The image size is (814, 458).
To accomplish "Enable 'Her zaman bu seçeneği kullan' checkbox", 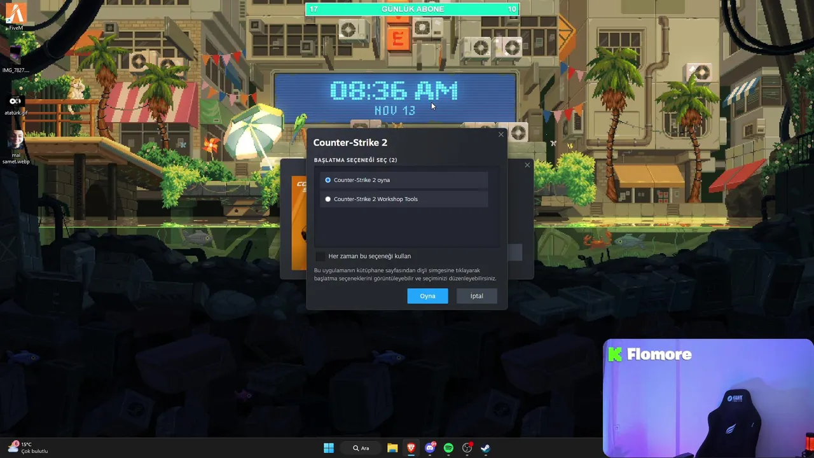I will 320,256.
